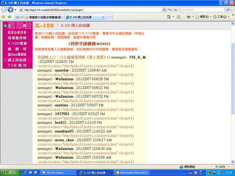Viewport: 235px width, 176px height.
Task: Open a new blank tab
Action: (109, 17)
